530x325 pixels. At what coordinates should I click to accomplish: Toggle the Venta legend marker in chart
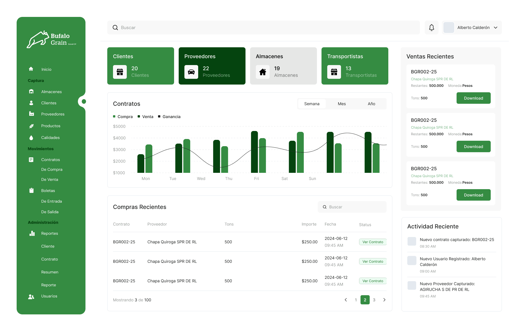pyautogui.click(x=139, y=116)
